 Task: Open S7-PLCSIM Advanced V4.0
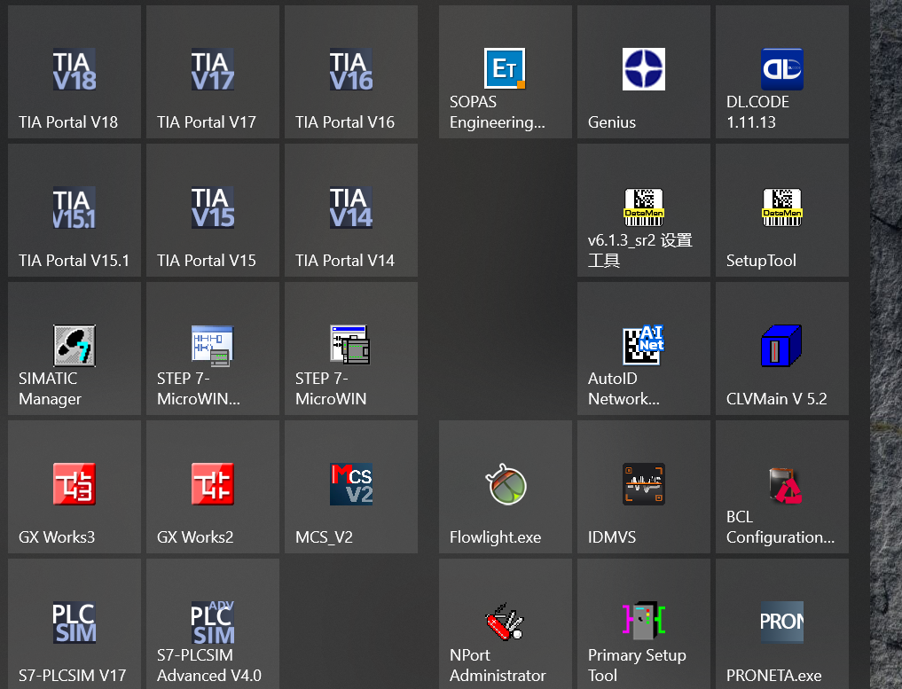[x=212, y=623]
